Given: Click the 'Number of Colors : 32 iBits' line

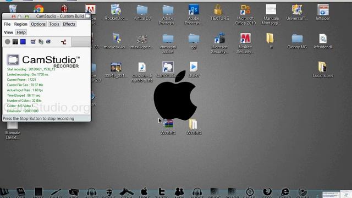Looking at the screenshot, I should point(24,101).
